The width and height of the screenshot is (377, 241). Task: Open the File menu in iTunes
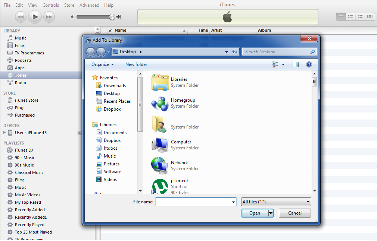coord(7,5)
